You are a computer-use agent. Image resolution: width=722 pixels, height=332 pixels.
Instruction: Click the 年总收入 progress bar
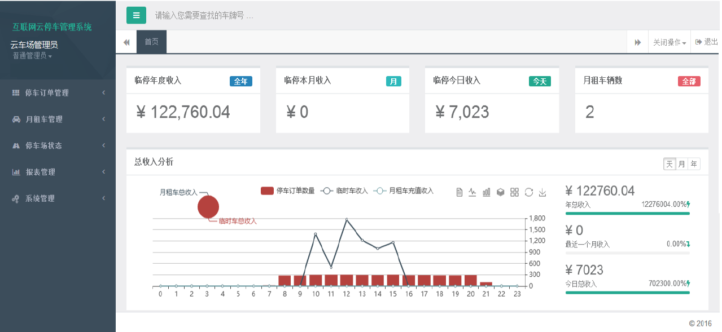pyautogui.click(x=627, y=213)
